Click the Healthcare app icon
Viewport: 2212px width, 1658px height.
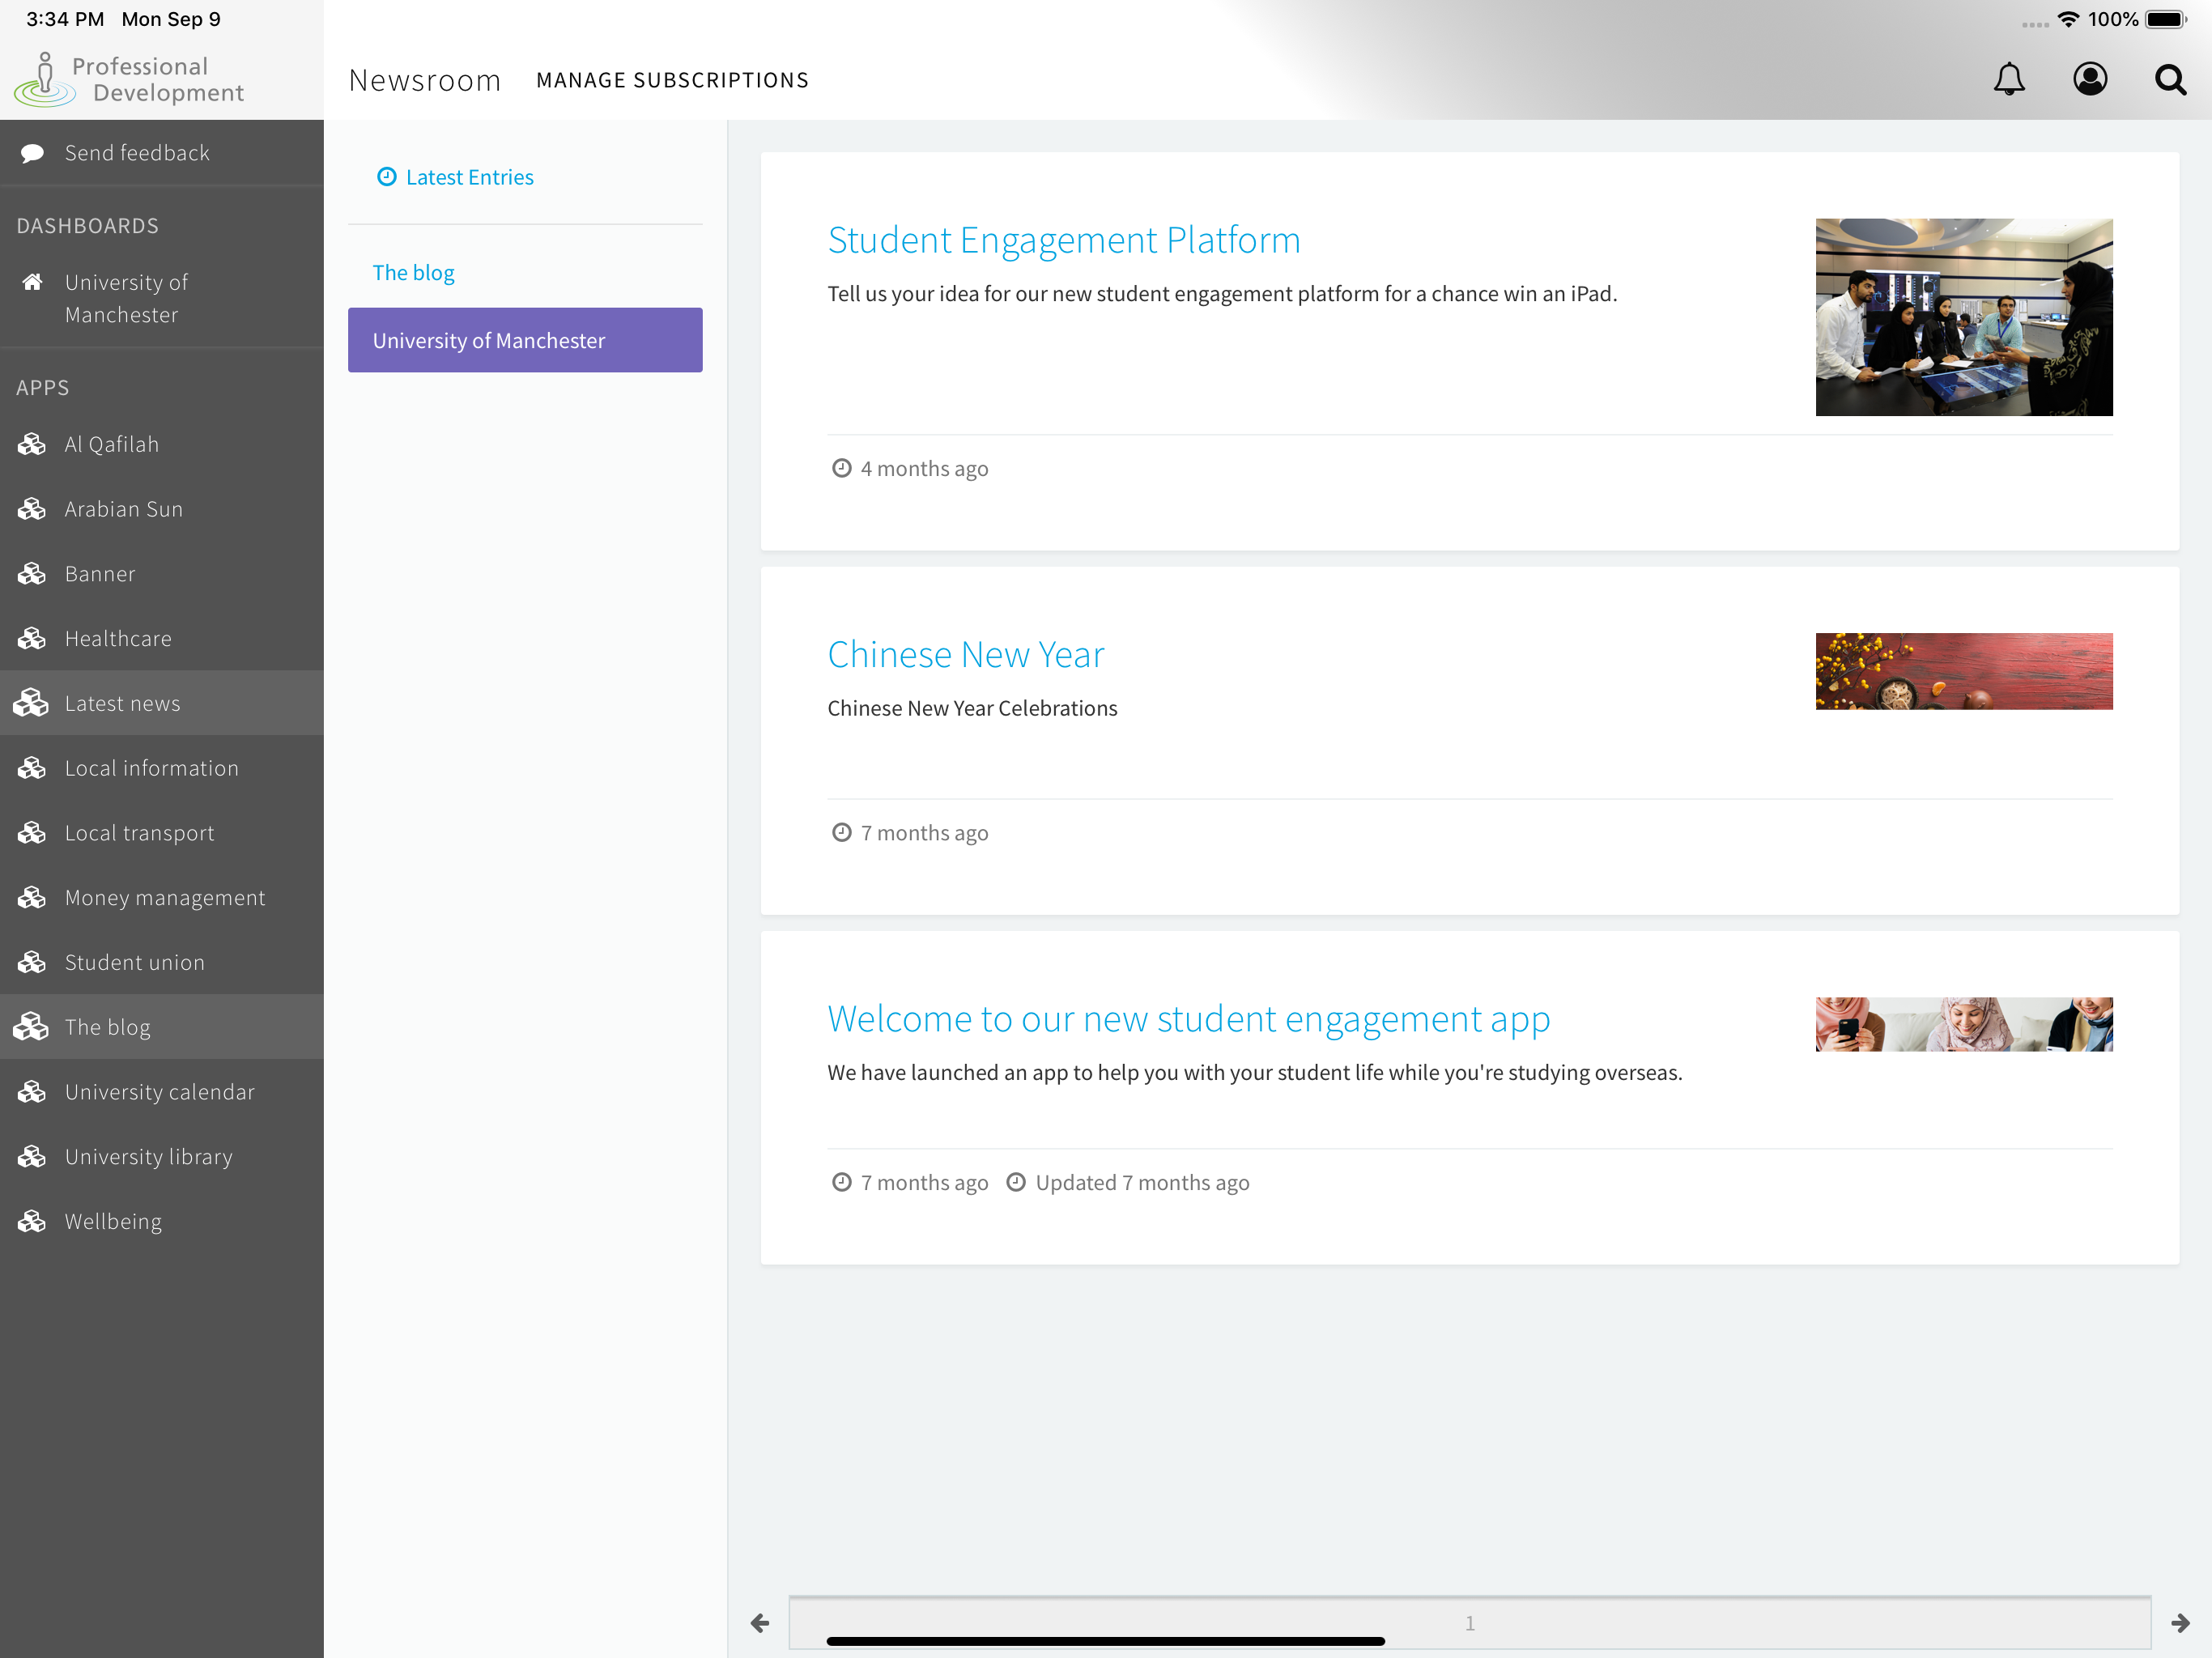click(32, 639)
